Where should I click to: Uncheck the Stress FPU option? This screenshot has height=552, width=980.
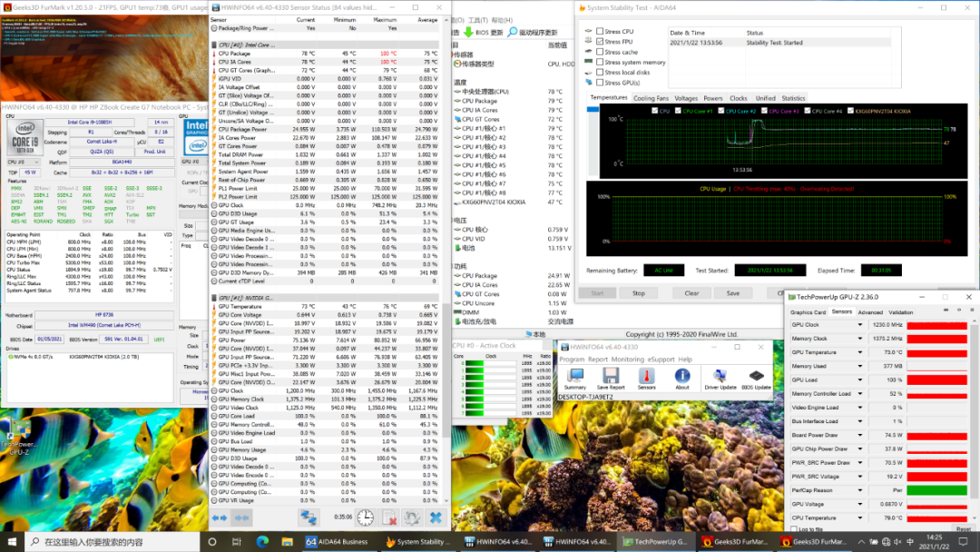600,42
